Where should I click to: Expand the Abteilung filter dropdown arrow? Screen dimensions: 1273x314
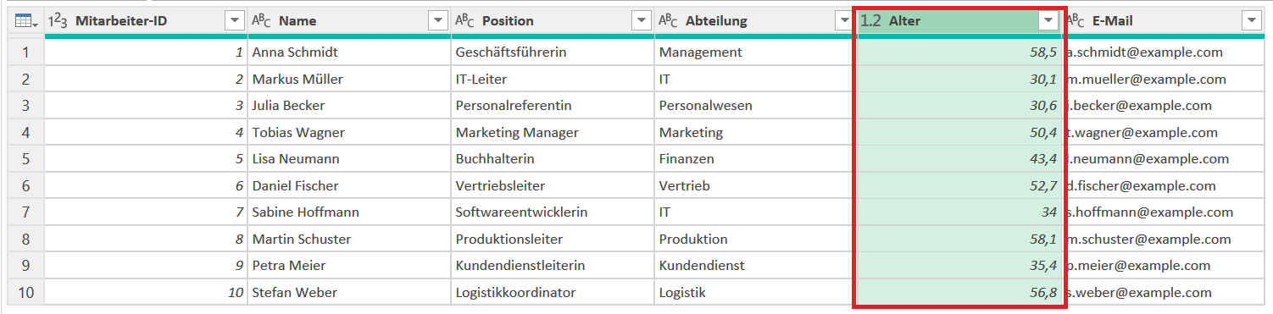(x=845, y=21)
